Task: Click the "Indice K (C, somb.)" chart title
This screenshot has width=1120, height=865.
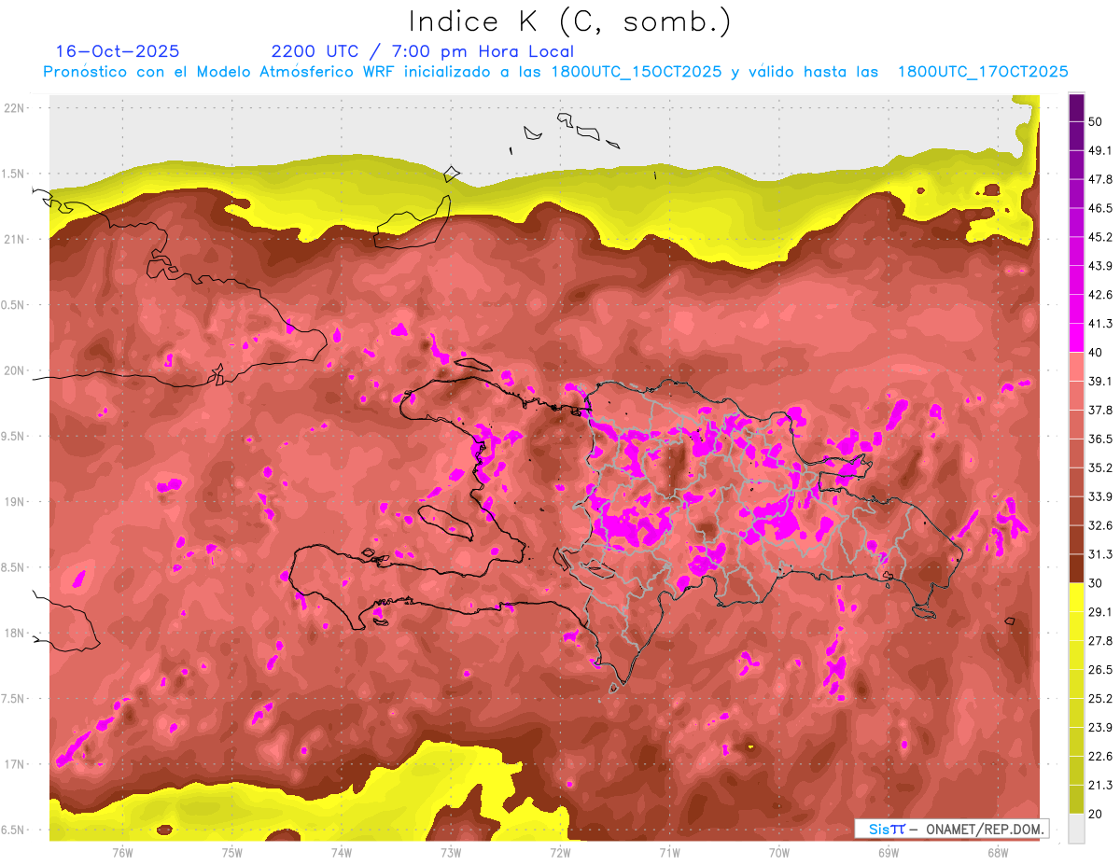Action: (569, 21)
